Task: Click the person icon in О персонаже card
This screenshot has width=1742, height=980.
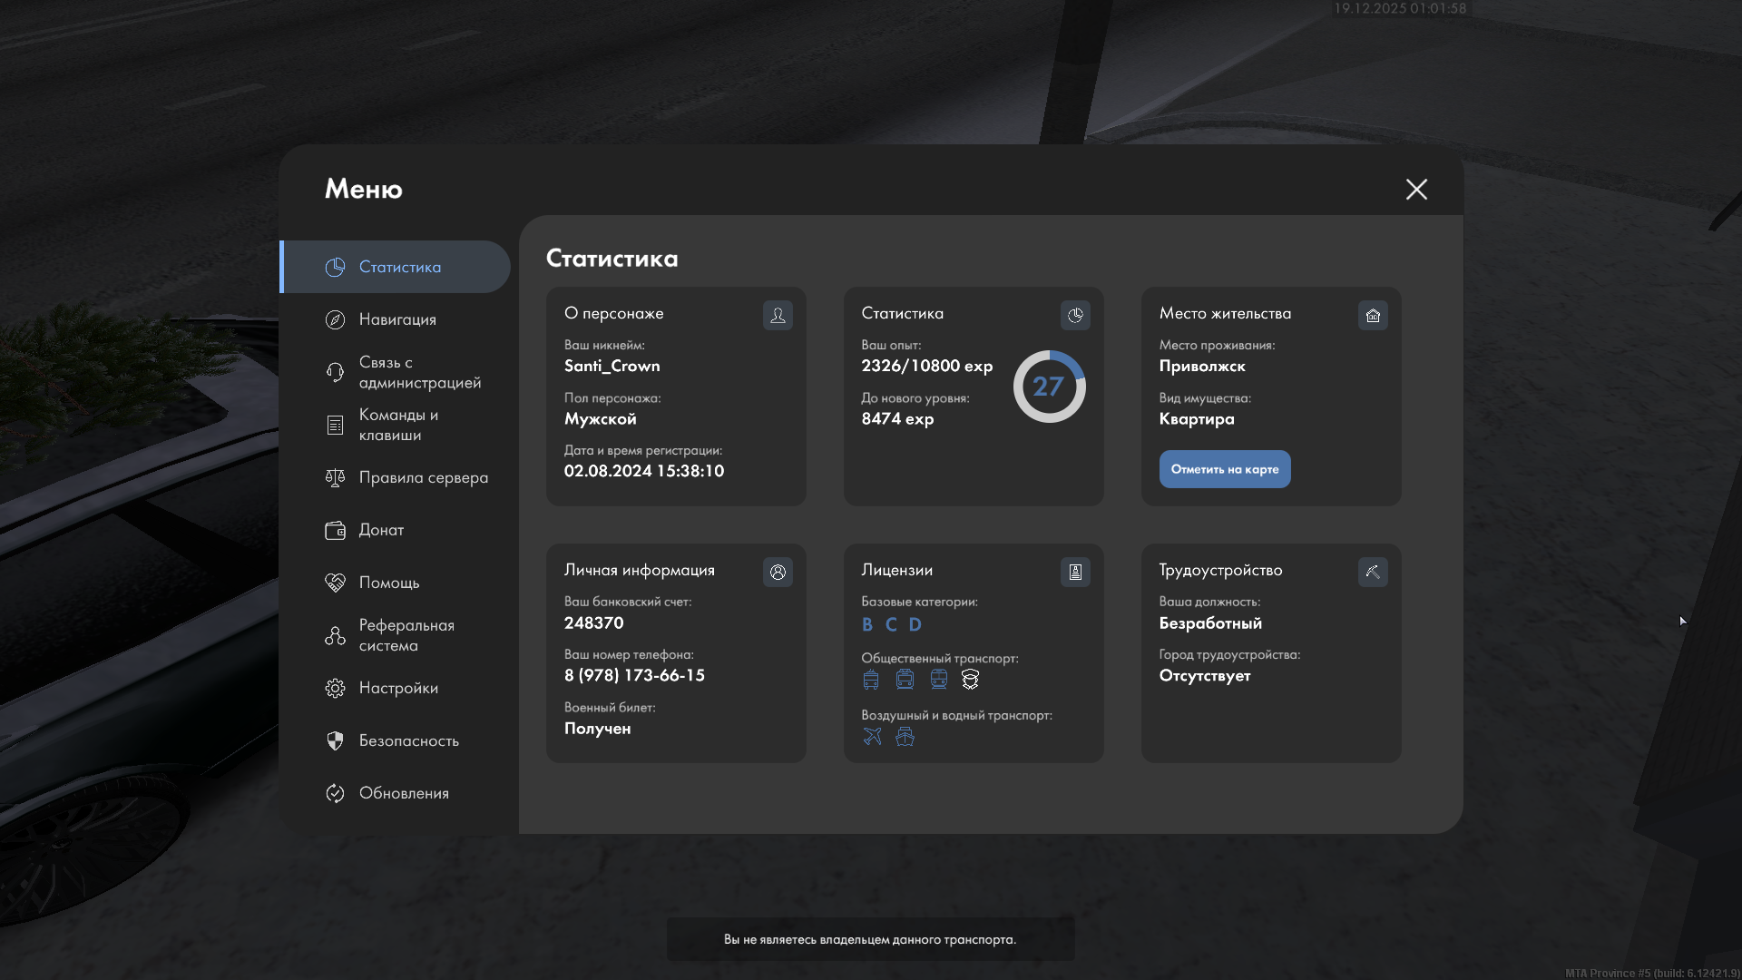Action: 778,315
